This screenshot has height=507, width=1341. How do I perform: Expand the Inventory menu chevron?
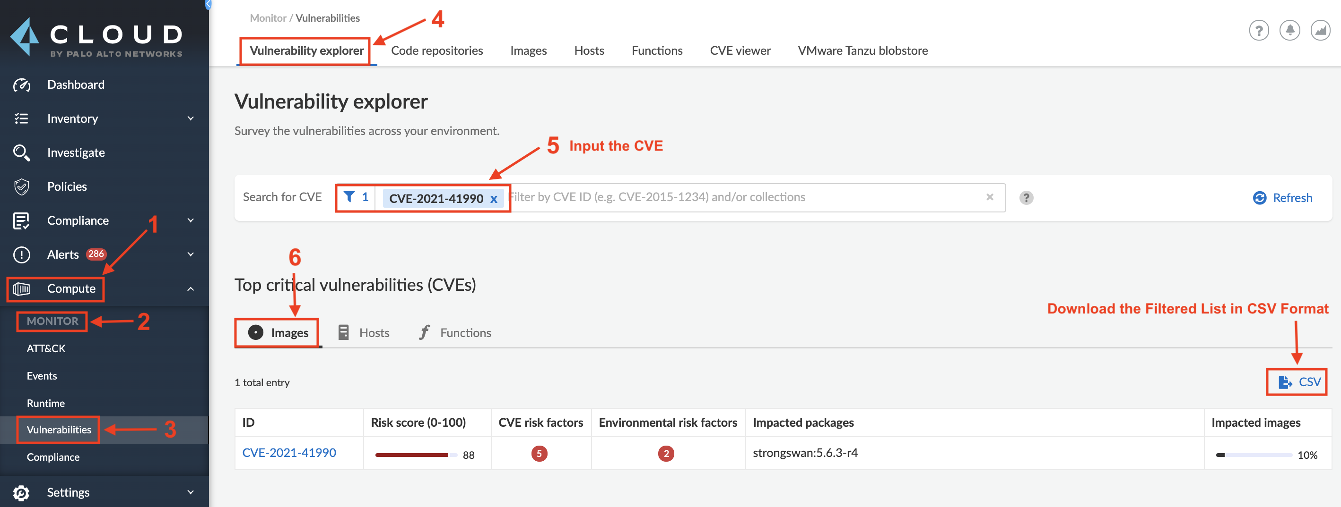tap(191, 118)
